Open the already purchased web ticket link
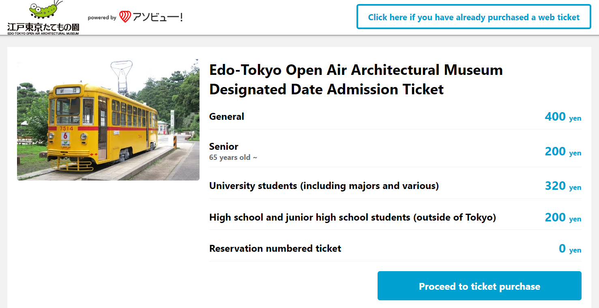 click(474, 17)
